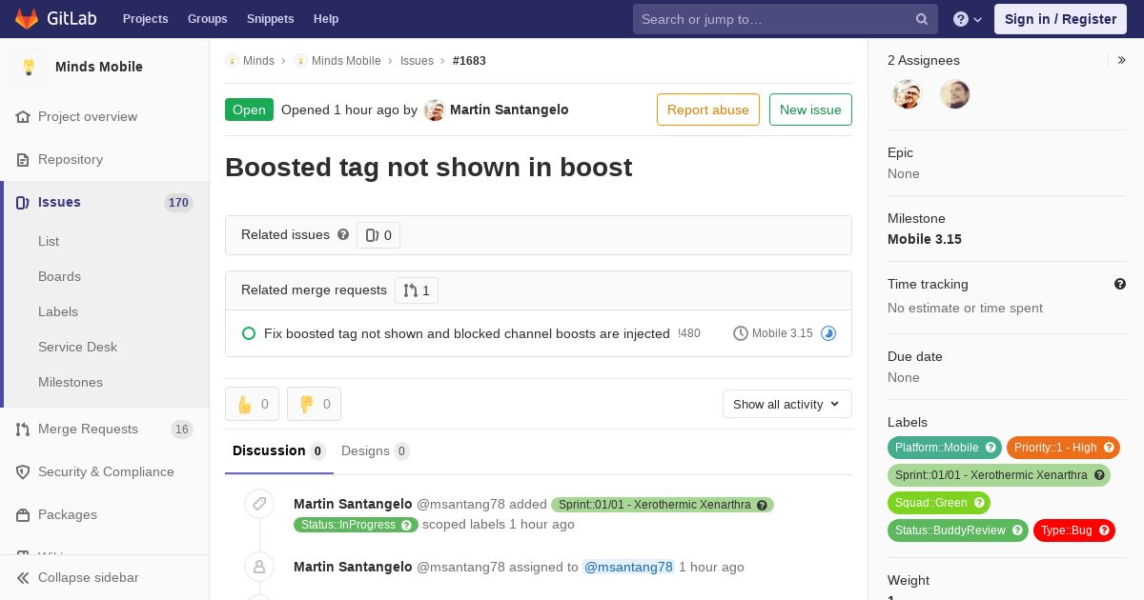Click the milestone clock icon for Mobile 3.15
The height and width of the screenshot is (600, 1144).
coord(741,333)
